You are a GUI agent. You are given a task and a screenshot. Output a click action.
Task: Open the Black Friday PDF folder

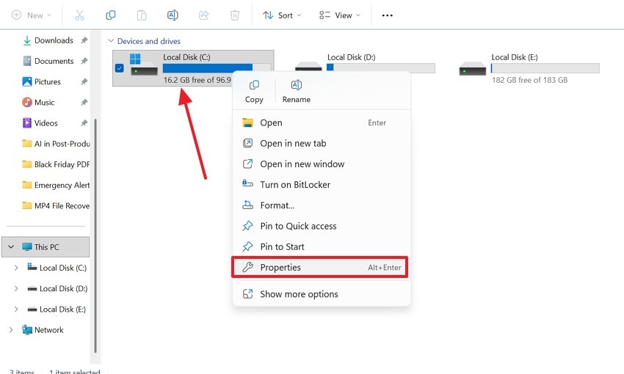pos(56,164)
